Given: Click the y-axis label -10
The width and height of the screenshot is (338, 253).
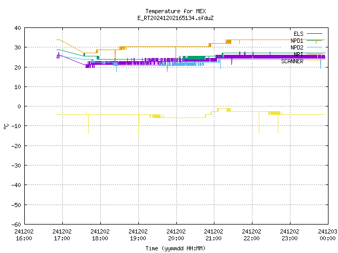Looking at the screenshot, I should [x=16, y=126].
